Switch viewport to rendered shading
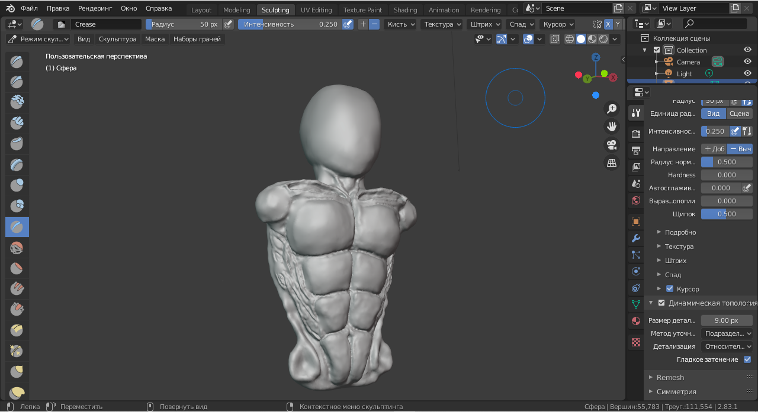 coord(603,39)
